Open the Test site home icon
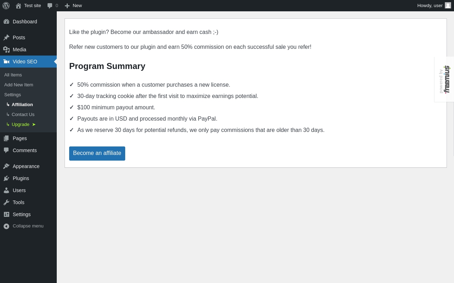Screen dimensions: 454x283 click(18, 6)
